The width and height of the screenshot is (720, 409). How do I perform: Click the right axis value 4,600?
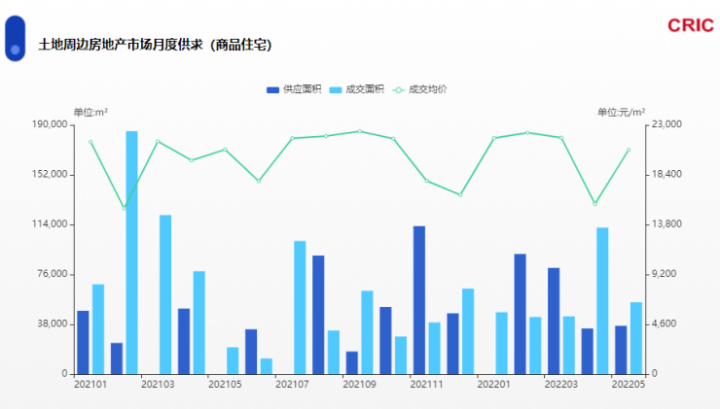coord(664,324)
